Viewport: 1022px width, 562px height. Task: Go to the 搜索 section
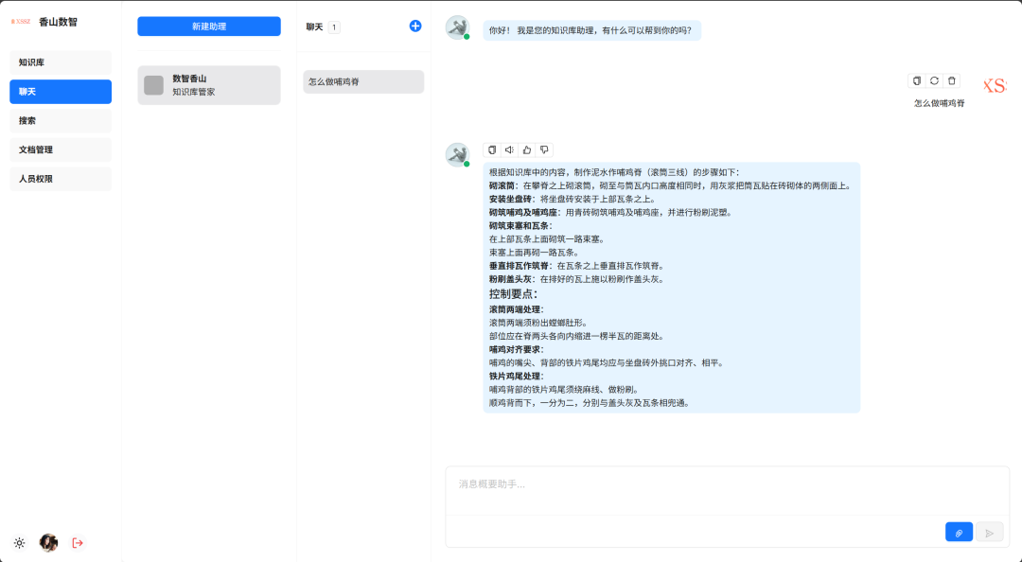(x=61, y=121)
